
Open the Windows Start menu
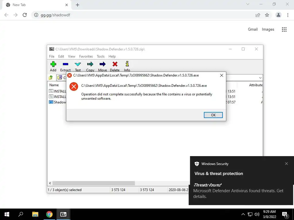click(x=7, y=214)
